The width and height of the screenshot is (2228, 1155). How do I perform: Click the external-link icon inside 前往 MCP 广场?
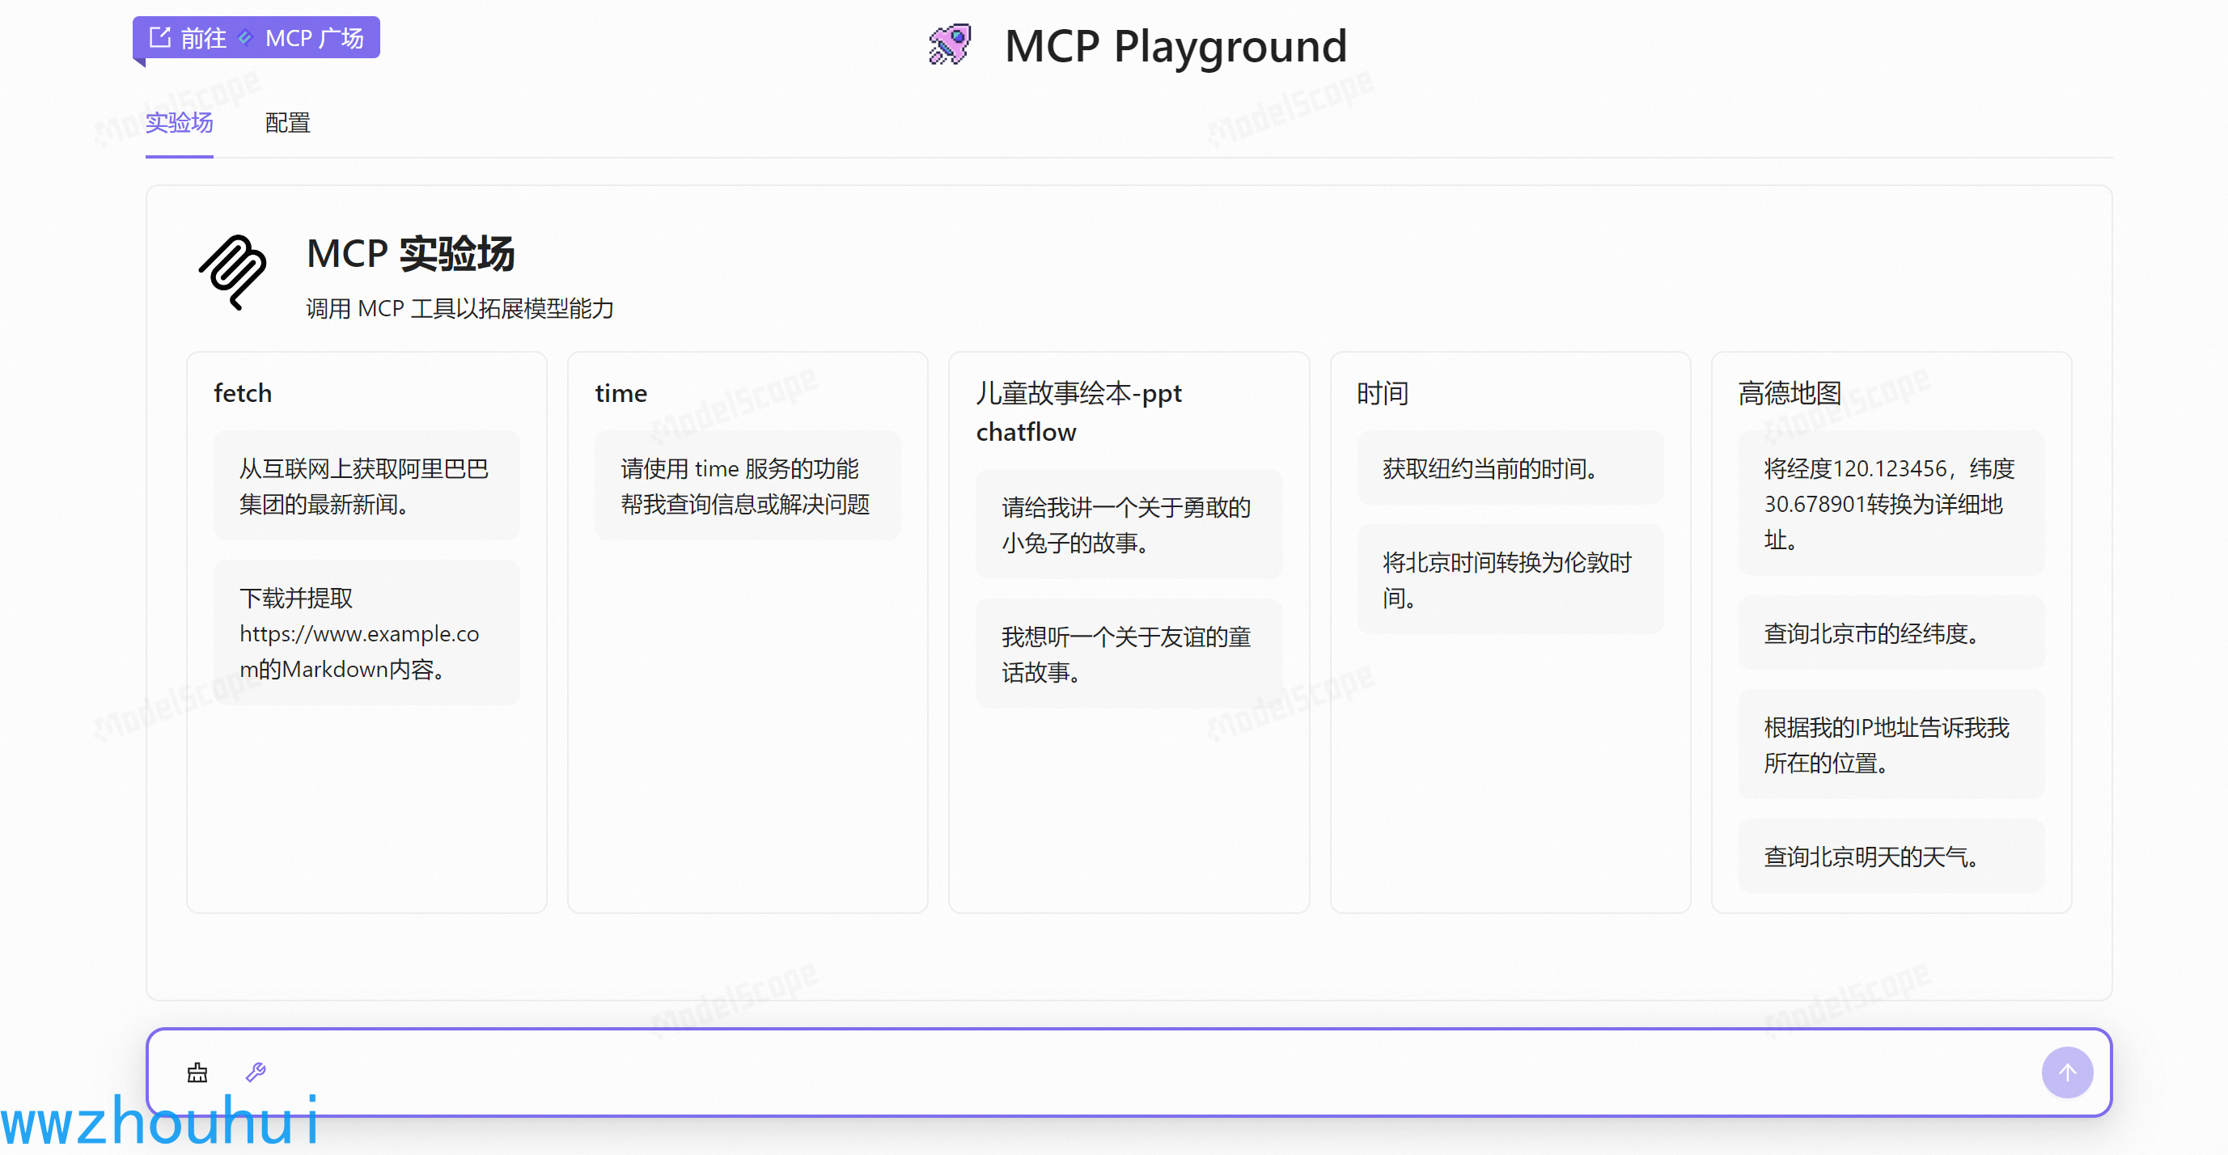pyautogui.click(x=159, y=37)
